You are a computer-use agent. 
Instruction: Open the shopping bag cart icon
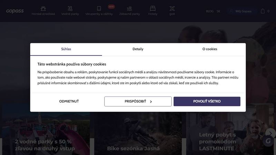pyautogui.click(x=263, y=11)
